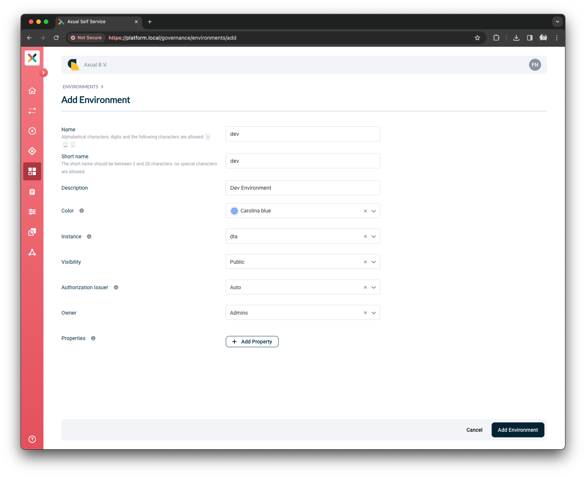586x477 pixels.
Task: Edit the Short name input field
Action: click(x=303, y=161)
